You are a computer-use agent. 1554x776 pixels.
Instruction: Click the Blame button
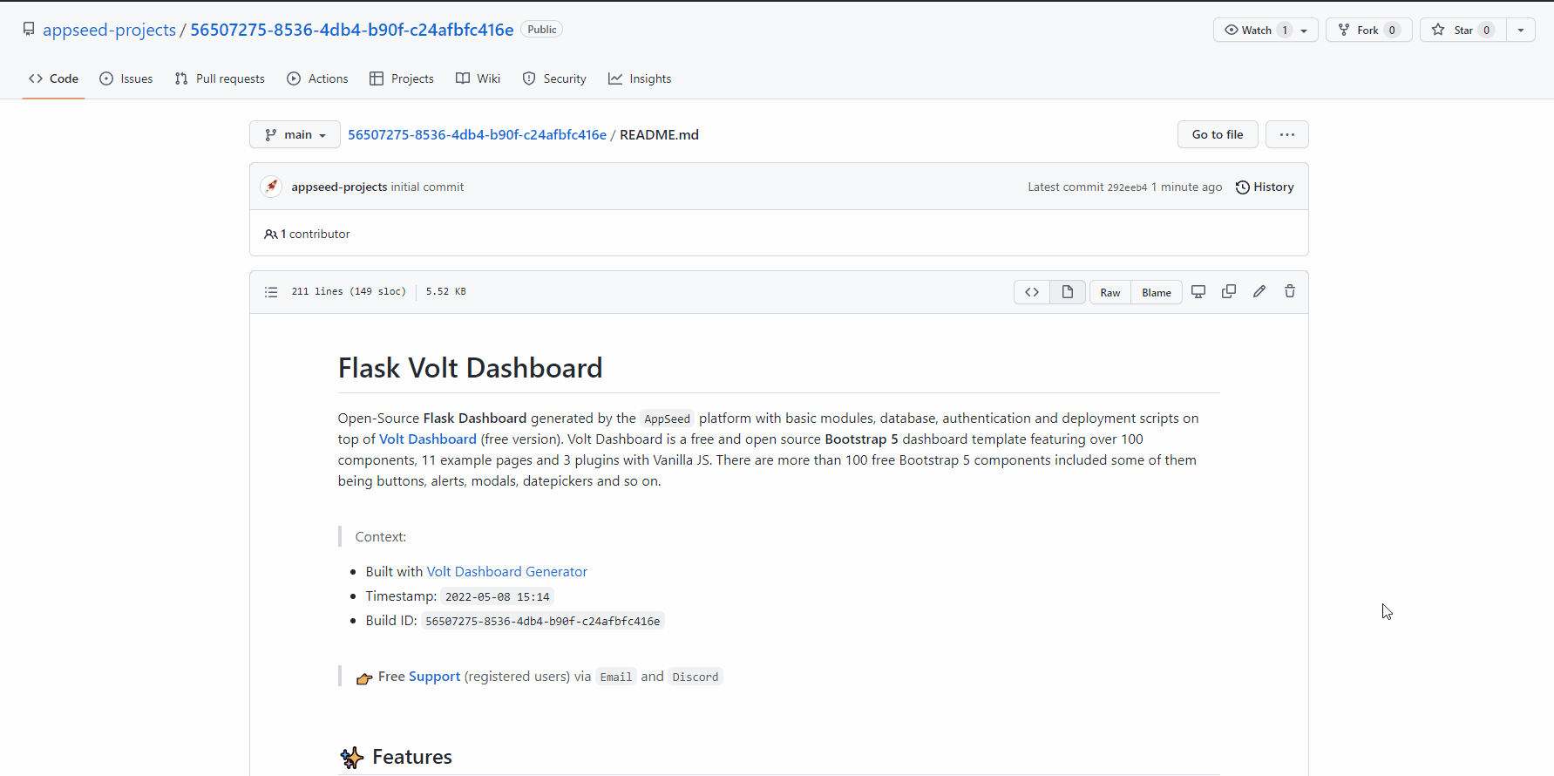[x=1157, y=292]
